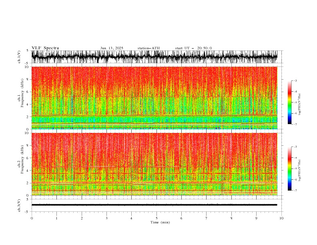This screenshot has width=317, height=245.
Task: Click time axis tick "0" at the bottom
Action: 32,218
